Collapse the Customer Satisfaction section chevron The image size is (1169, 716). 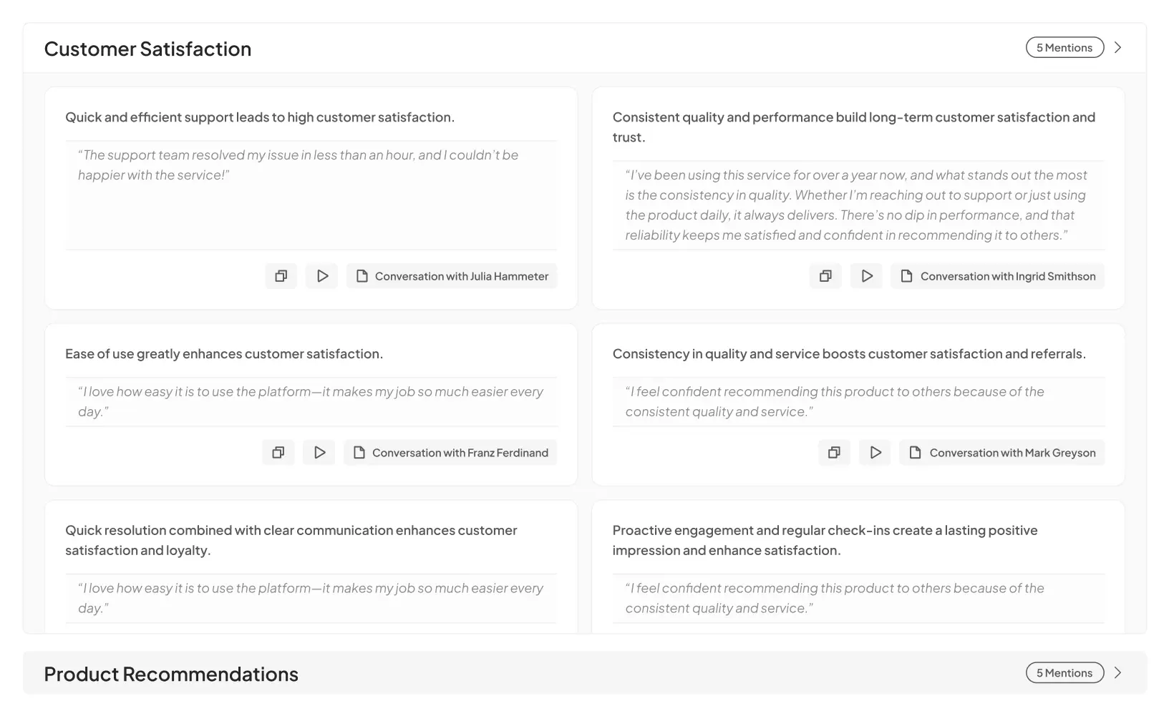(1118, 48)
